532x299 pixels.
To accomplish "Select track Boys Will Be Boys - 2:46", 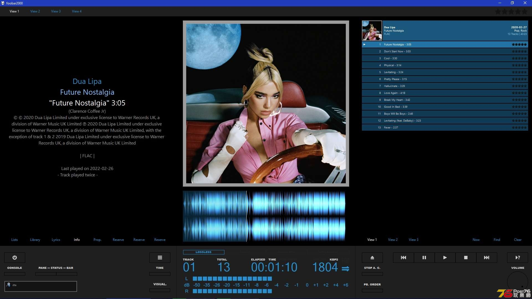I will tap(445, 114).
